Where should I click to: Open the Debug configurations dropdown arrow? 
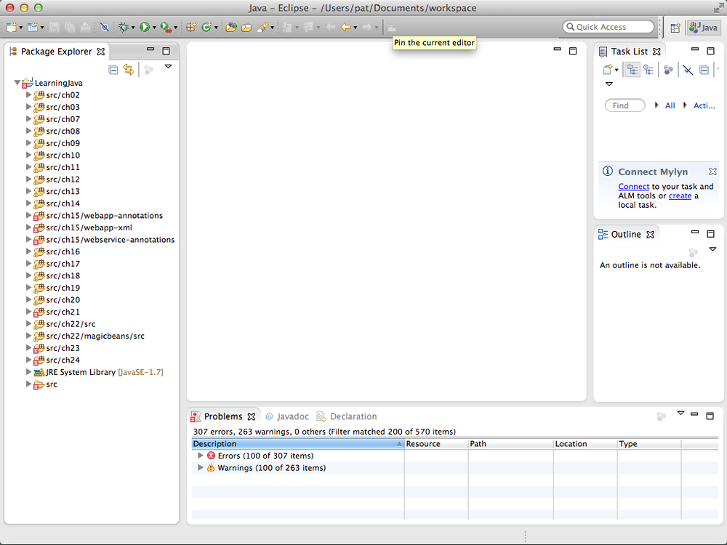pos(132,28)
